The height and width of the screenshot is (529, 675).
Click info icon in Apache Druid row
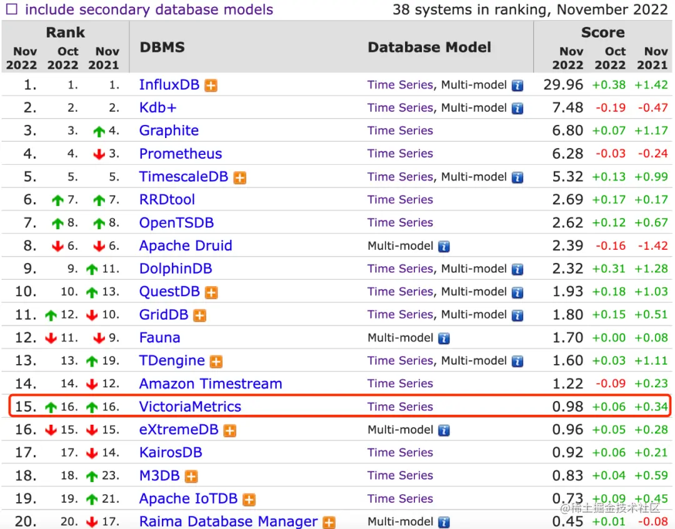[444, 247]
